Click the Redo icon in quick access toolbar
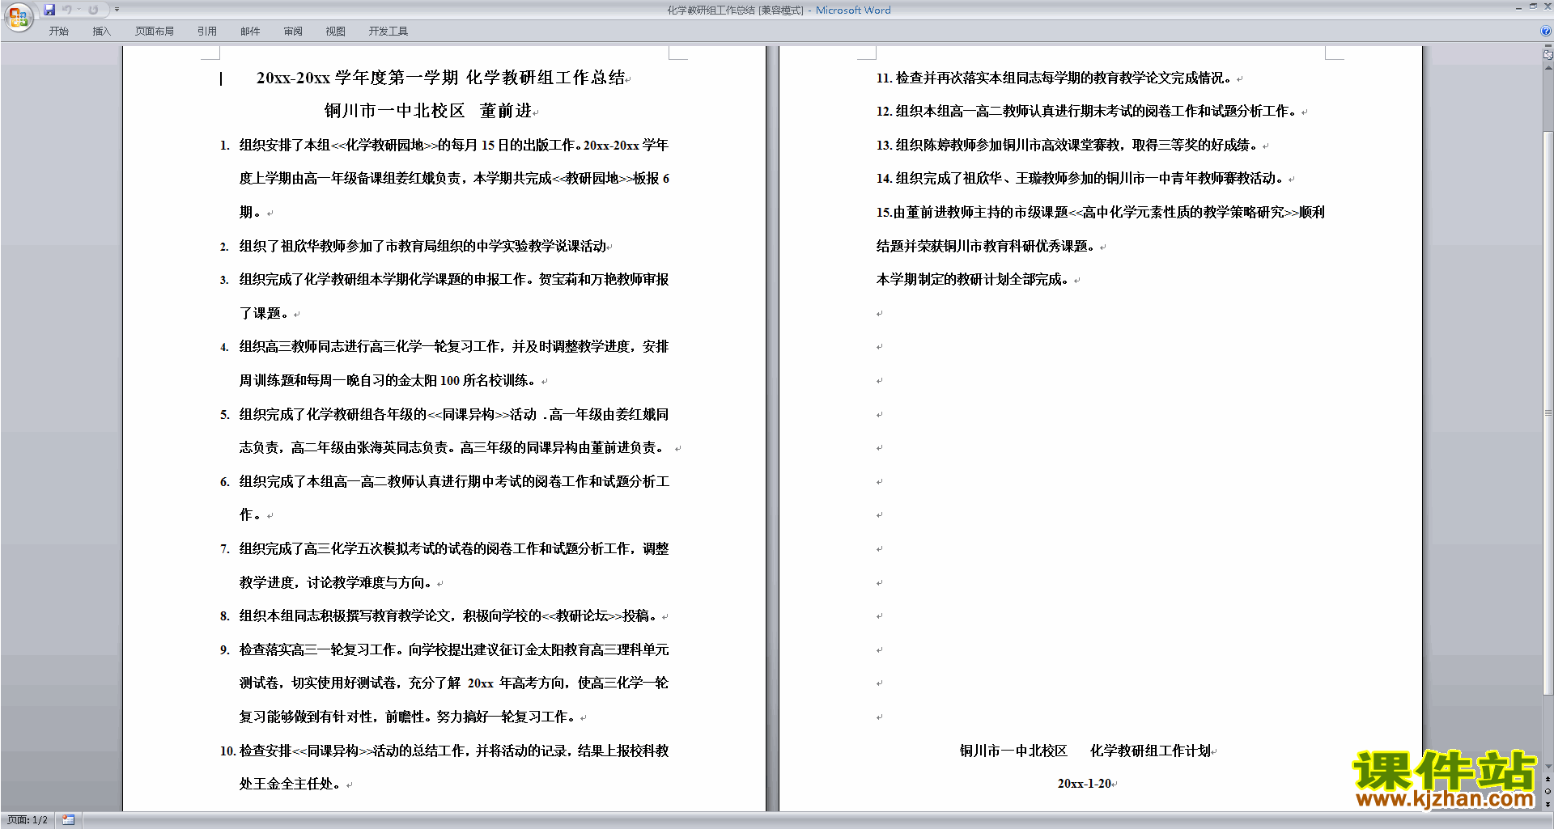The width and height of the screenshot is (1554, 829). [93, 10]
